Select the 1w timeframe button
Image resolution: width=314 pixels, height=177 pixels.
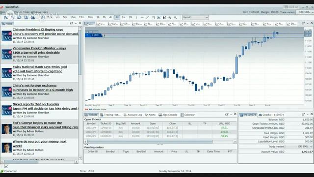[x=124, y=18]
